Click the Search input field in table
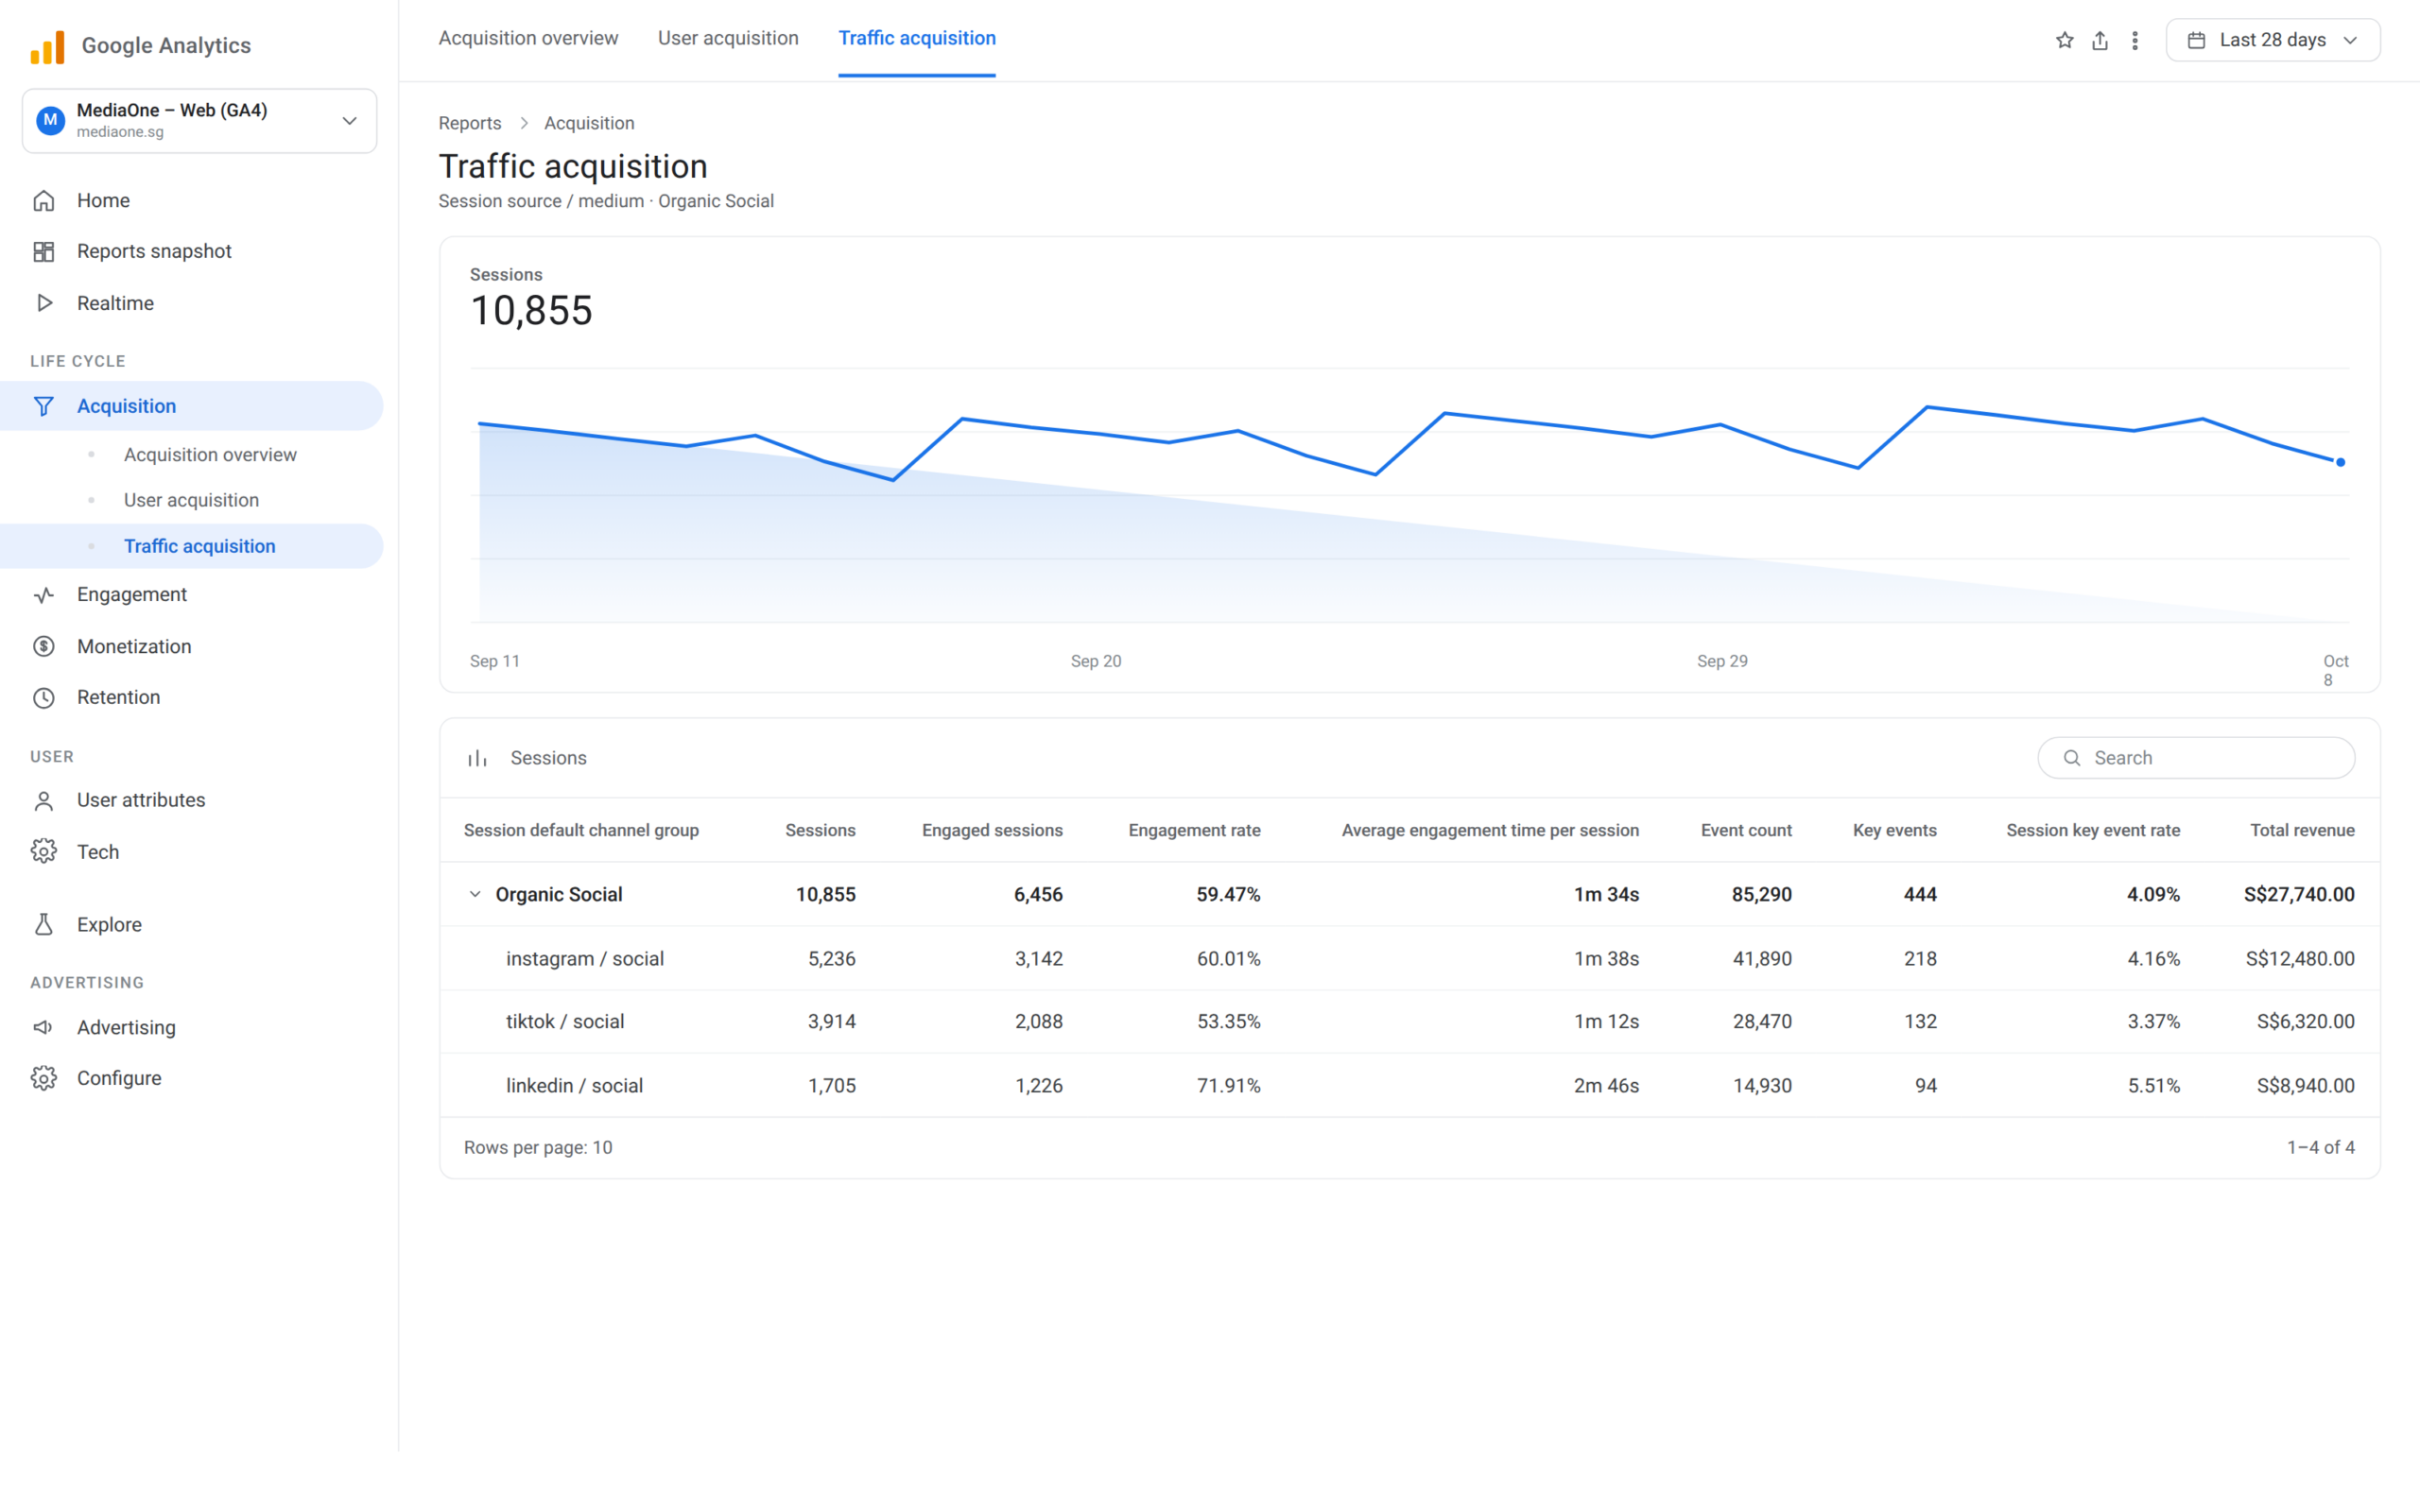The image size is (2420, 1512). 2196,759
